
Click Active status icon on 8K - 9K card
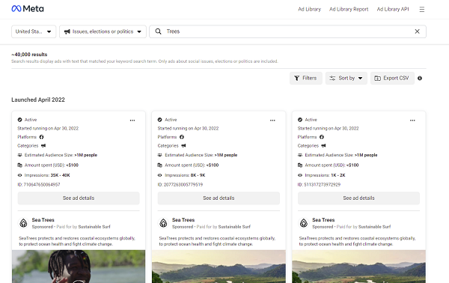coord(160,120)
